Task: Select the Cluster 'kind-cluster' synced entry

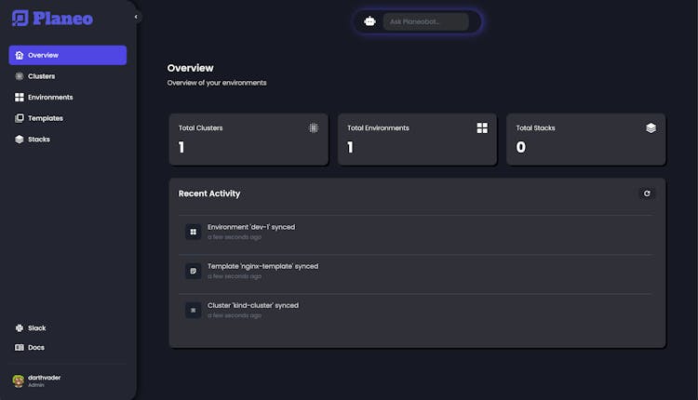Action: [x=252, y=305]
